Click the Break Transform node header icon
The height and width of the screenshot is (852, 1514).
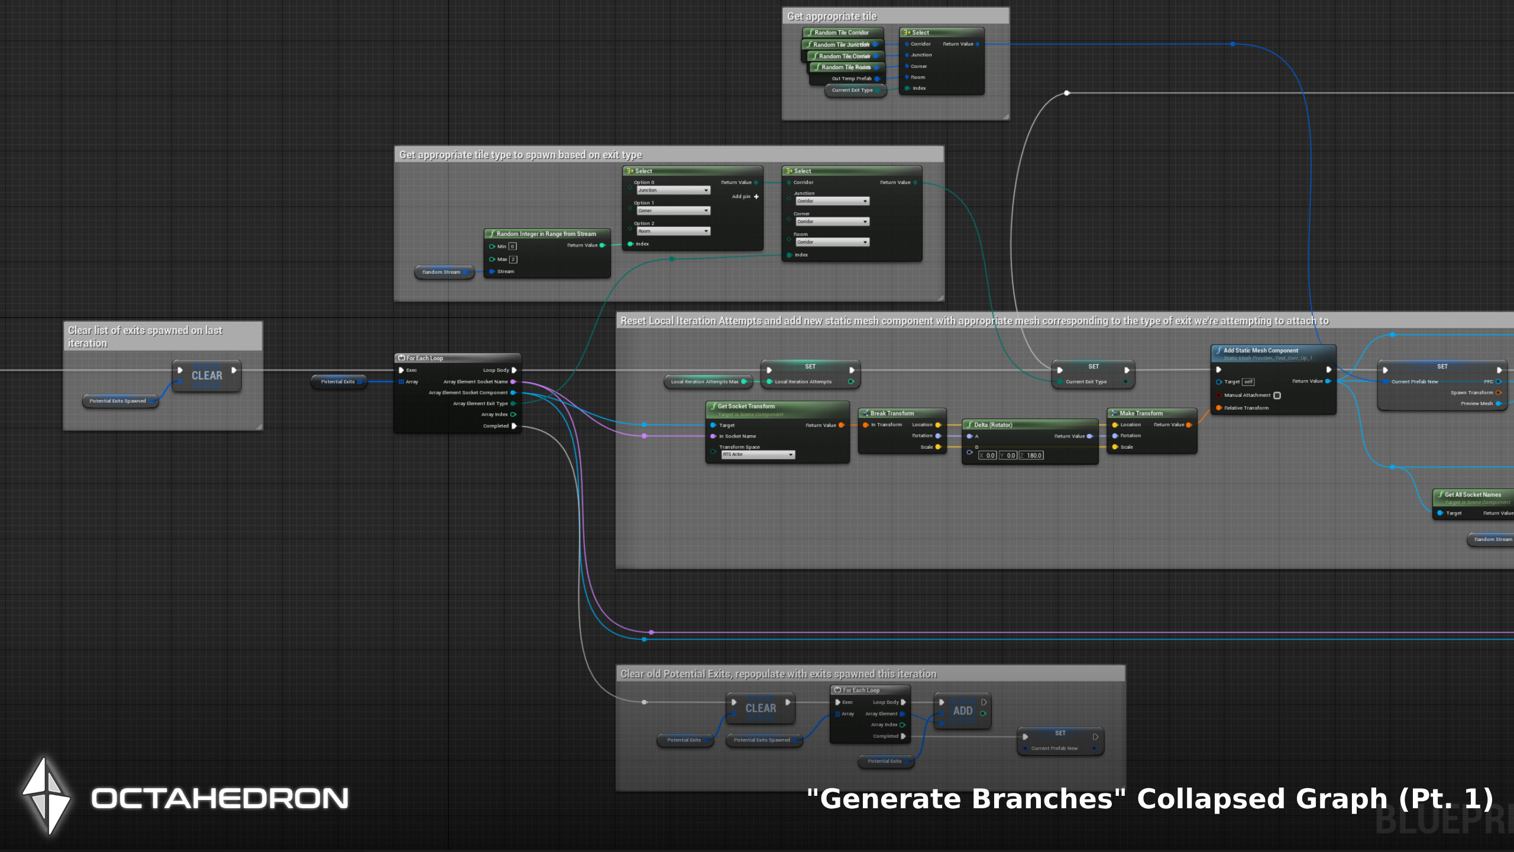tap(865, 413)
